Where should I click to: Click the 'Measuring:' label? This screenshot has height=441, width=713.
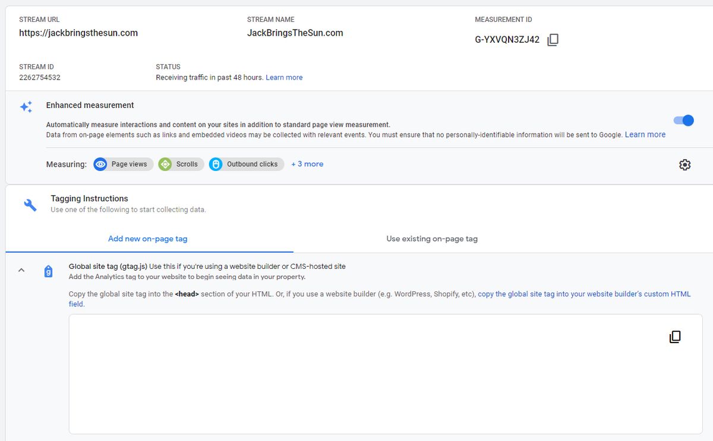point(67,164)
